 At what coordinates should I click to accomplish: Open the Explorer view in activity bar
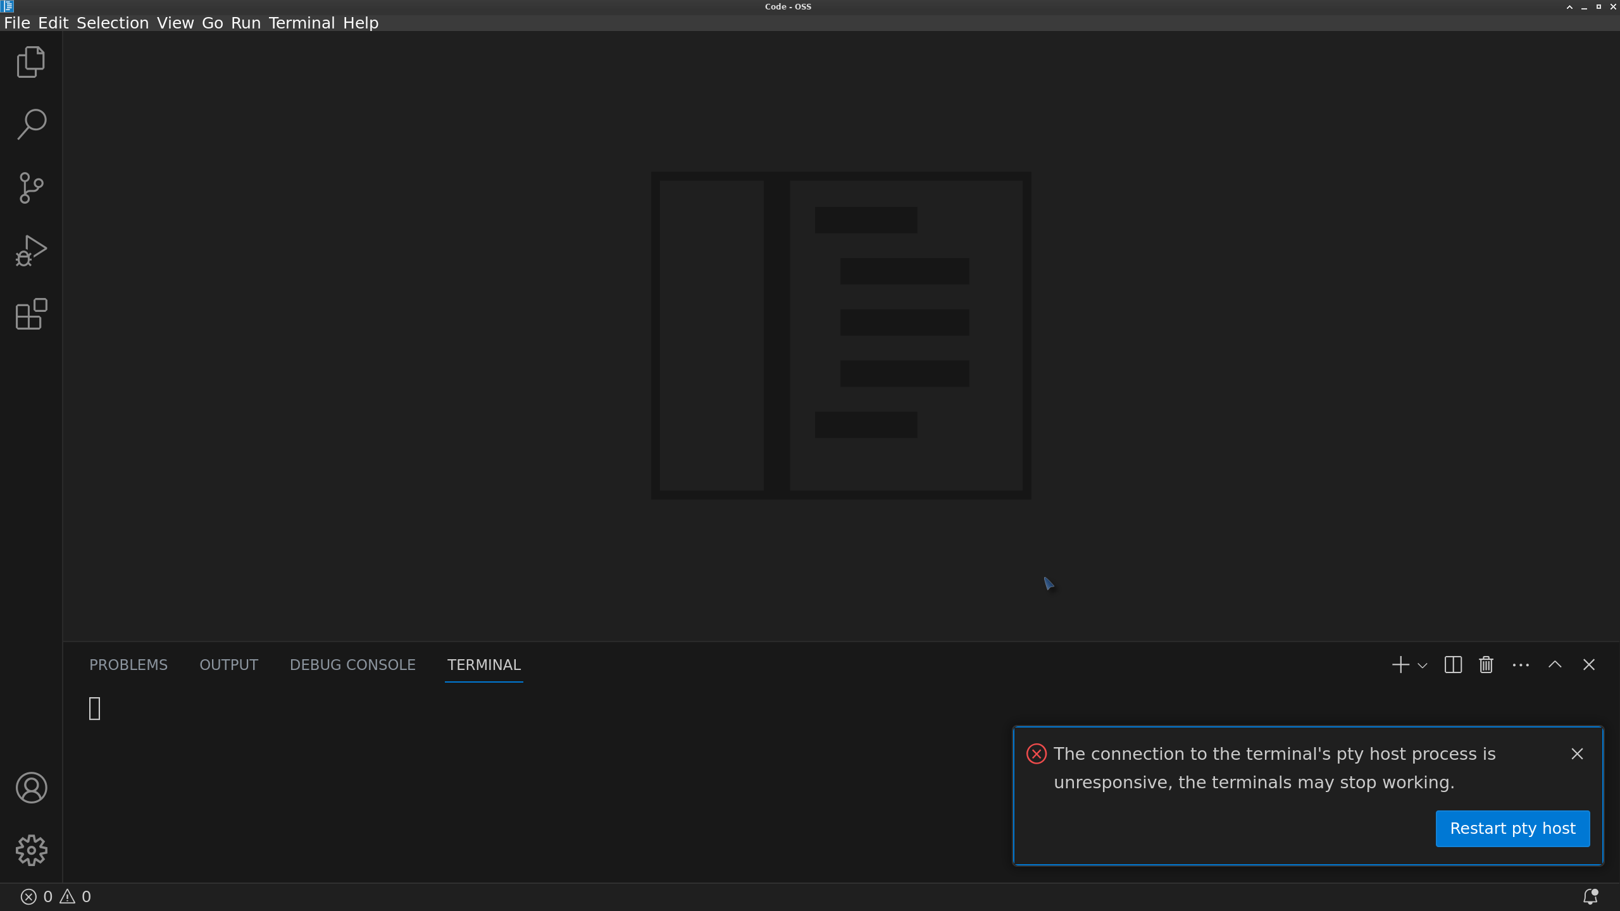pyautogui.click(x=31, y=62)
